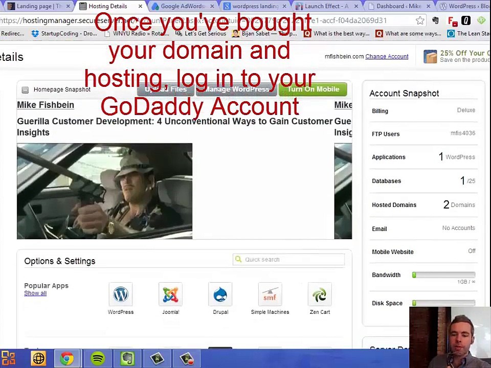Switch to the wordpress landing search tab
The image size is (491, 368).
[x=255, y=6]
